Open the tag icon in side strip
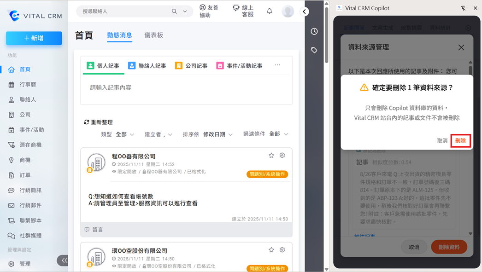482x272 pixels. pos(314,50)
